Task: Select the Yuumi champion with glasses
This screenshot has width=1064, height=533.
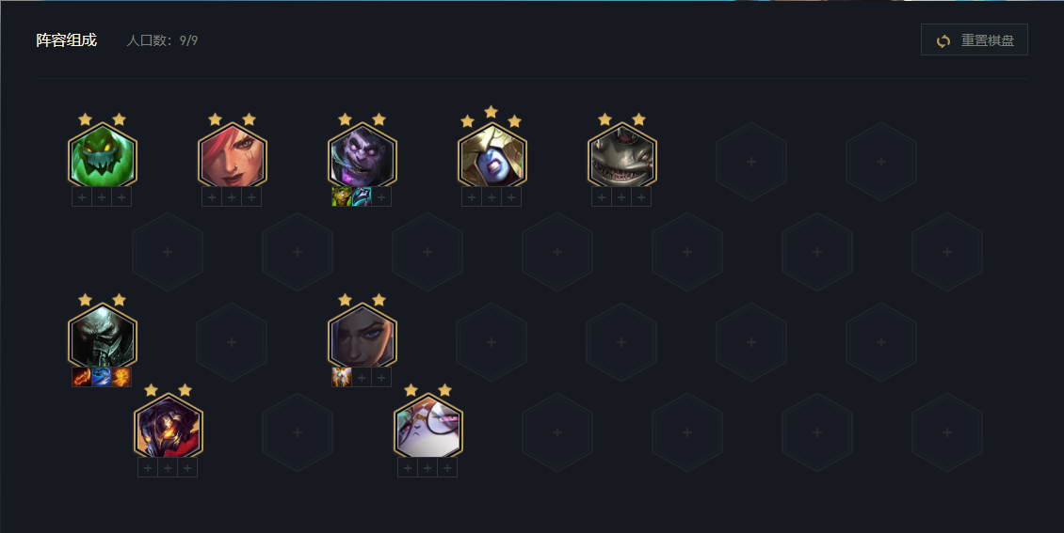Action: pyautogui.click(x=427, y=425)
